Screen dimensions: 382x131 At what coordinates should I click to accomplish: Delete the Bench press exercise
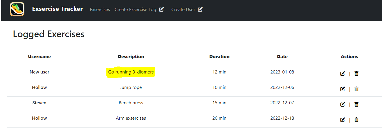point(356,104)
